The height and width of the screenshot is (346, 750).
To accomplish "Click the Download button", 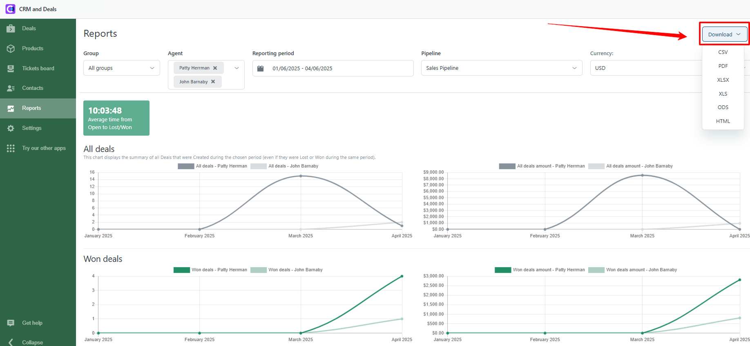I will point(724,34).
